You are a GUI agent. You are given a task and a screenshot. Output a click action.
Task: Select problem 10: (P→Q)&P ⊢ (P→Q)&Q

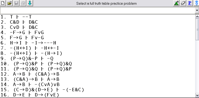(36, 64)
